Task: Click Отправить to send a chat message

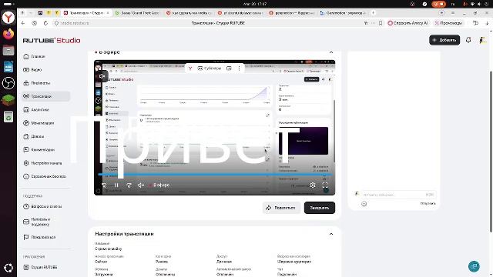Action: [428, 203]
